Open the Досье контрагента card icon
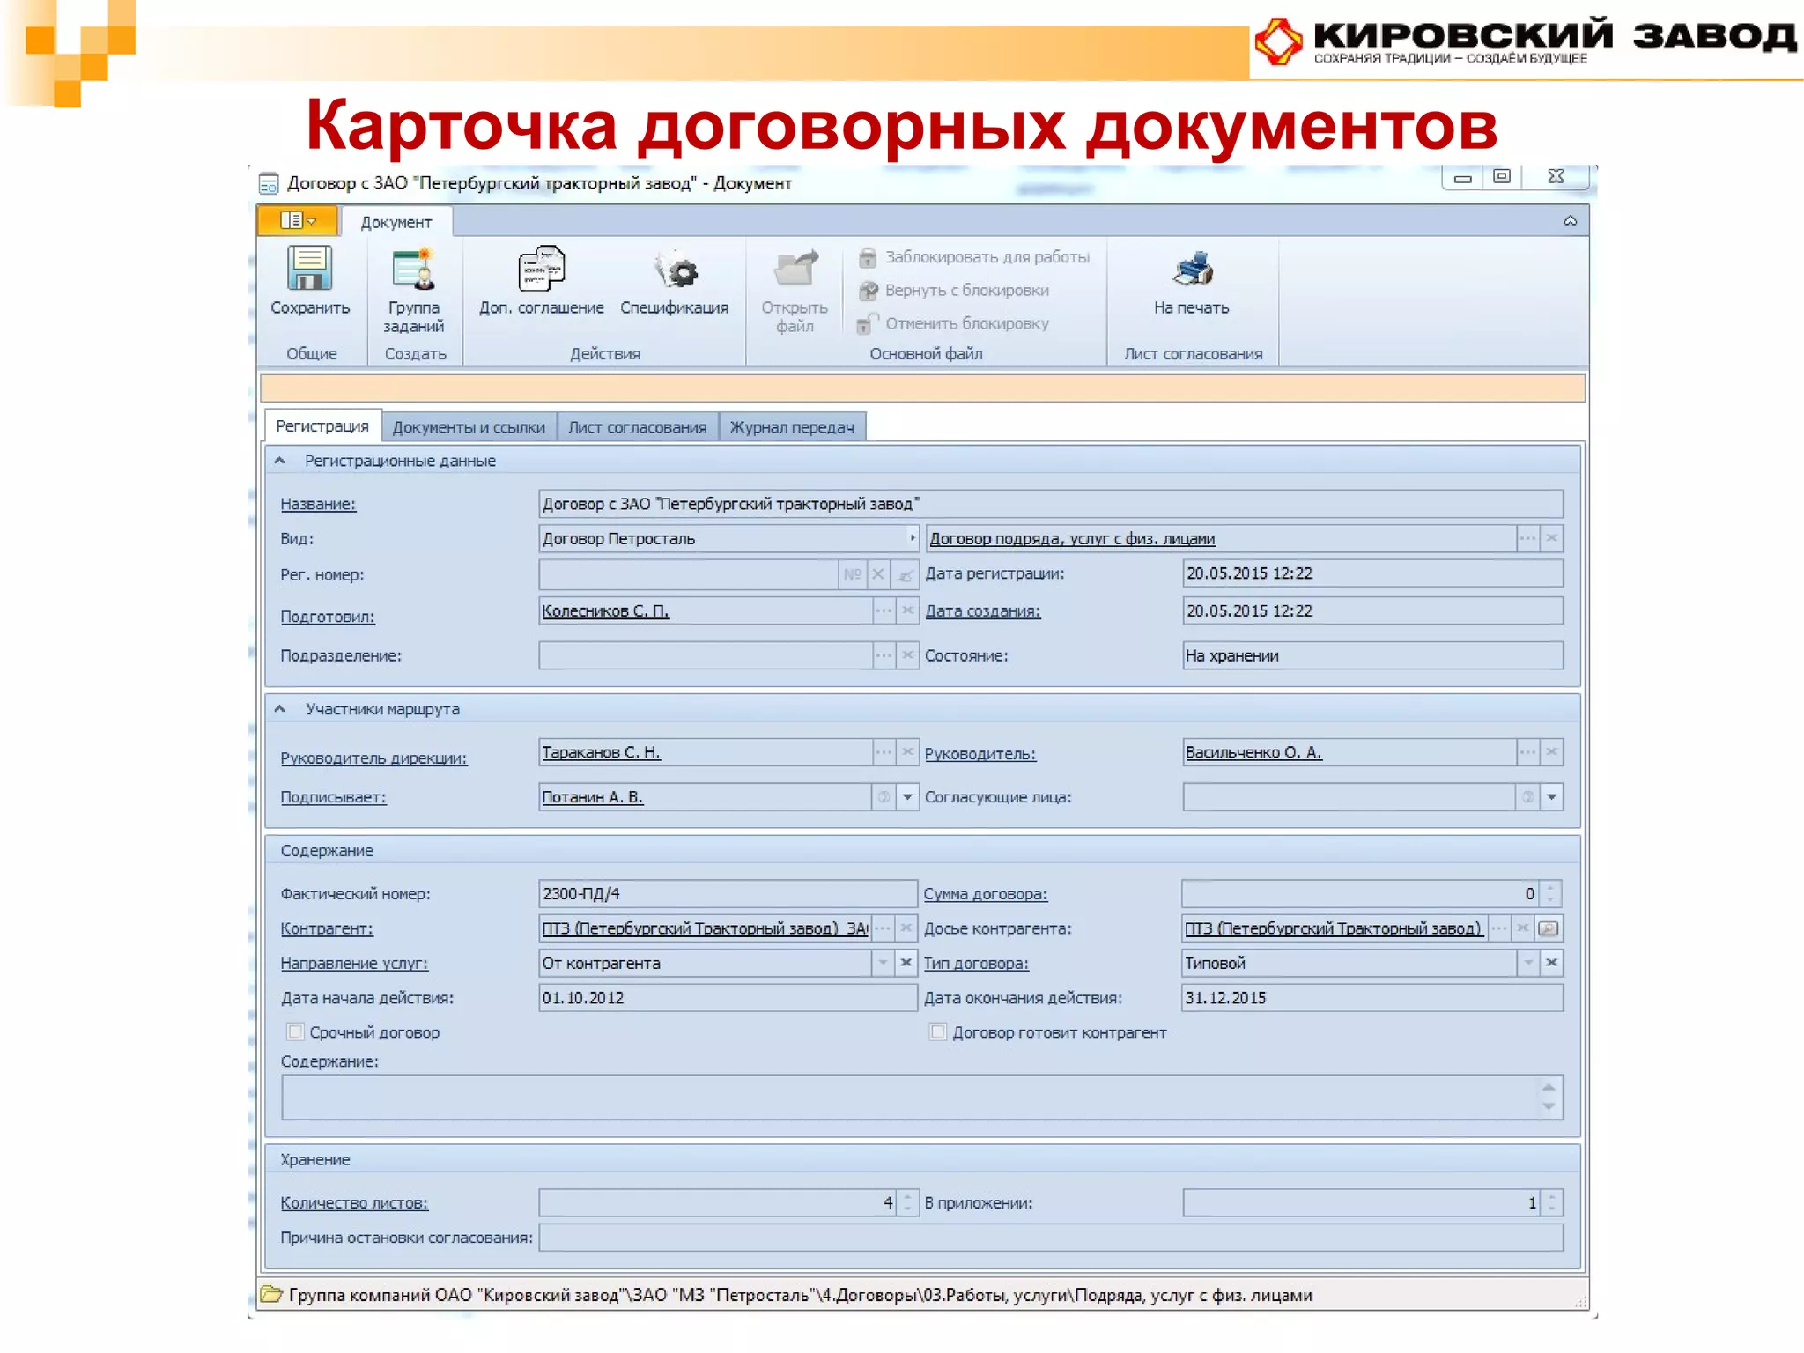Viewport: 1804px width, 1353px height. tap(1549, 928)
